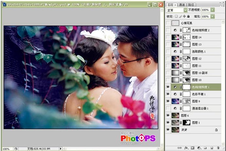This screenshot has height=151, width=226.
Task: Select the 色彩平衡 1 adjustment layer
Action: click(199, 94)
